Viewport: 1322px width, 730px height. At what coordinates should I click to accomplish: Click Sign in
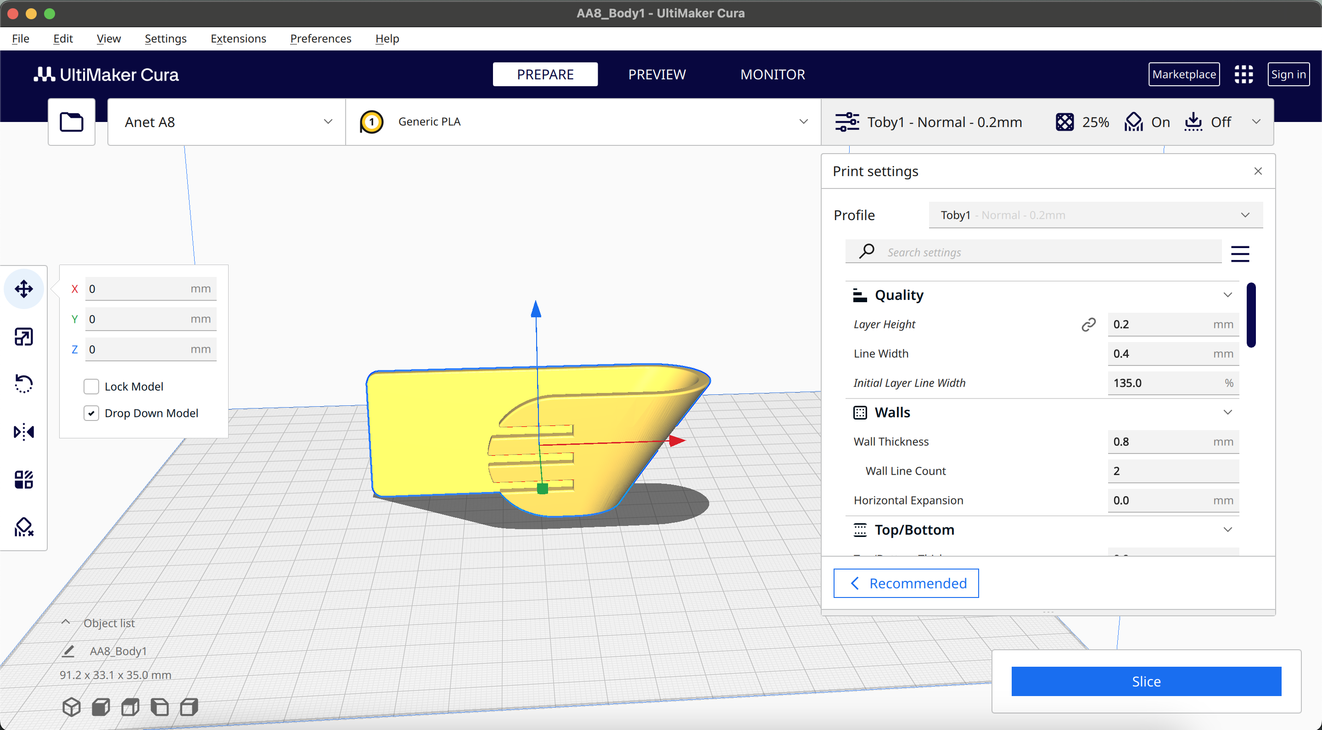pos(1288,74)
